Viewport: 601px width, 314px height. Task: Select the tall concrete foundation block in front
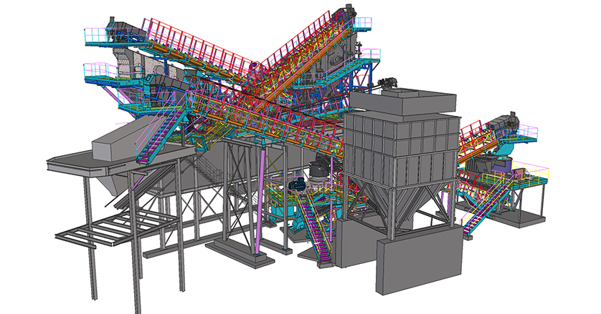pyautogui.click(x=420, y=260)
